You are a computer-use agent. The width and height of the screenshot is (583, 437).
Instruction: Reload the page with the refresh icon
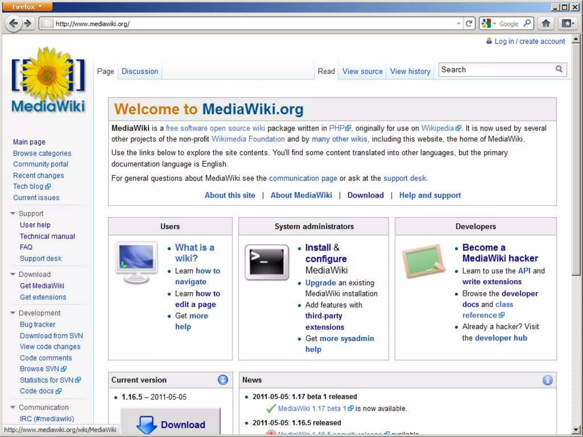469,24
